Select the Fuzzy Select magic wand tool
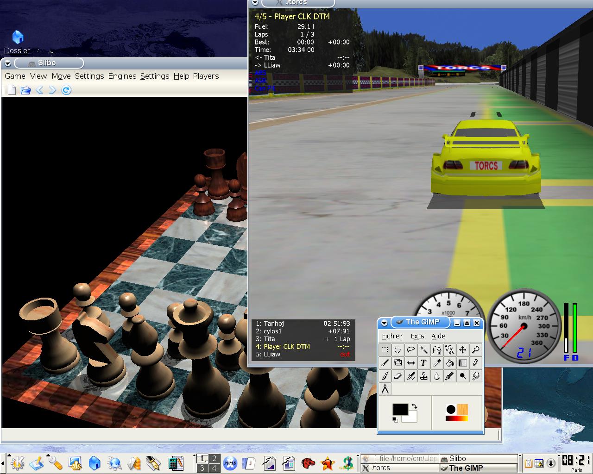The width and height of the screenshot is (593, 474). 423,350
